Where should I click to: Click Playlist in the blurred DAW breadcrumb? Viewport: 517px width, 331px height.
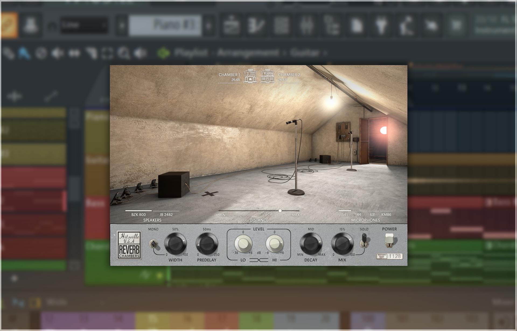point(191,53)
